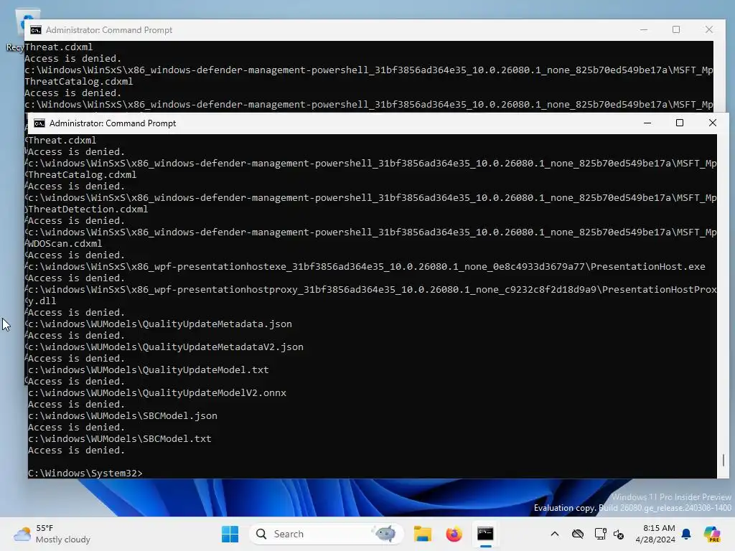Click the ThreatDetection.cdxml line

point(88,209)
